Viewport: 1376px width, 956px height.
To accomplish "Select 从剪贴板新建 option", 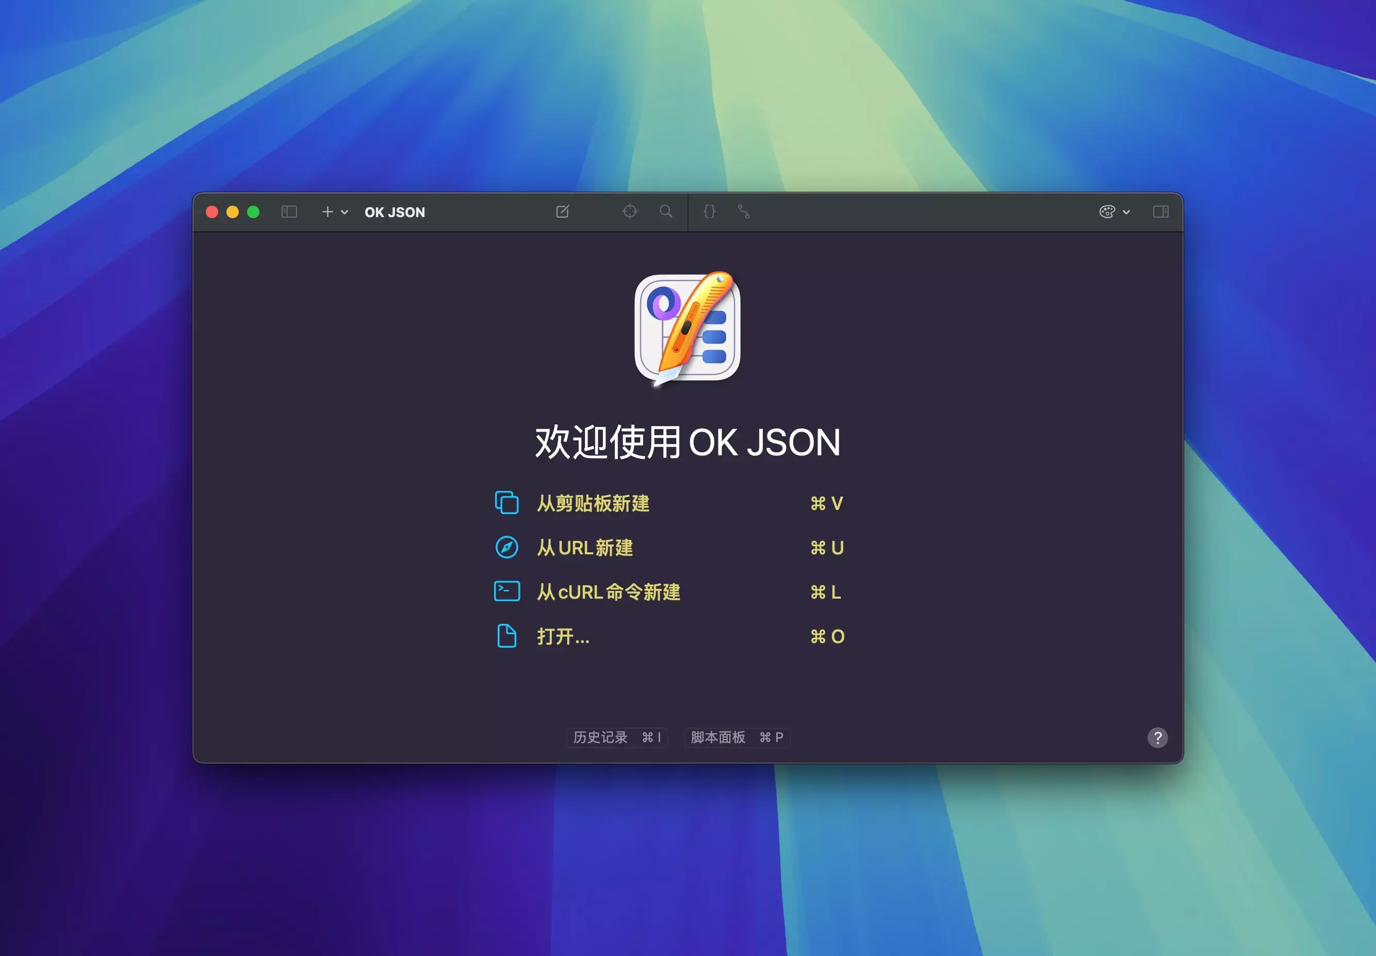I will pyautogui.click(x=593, y=503).
